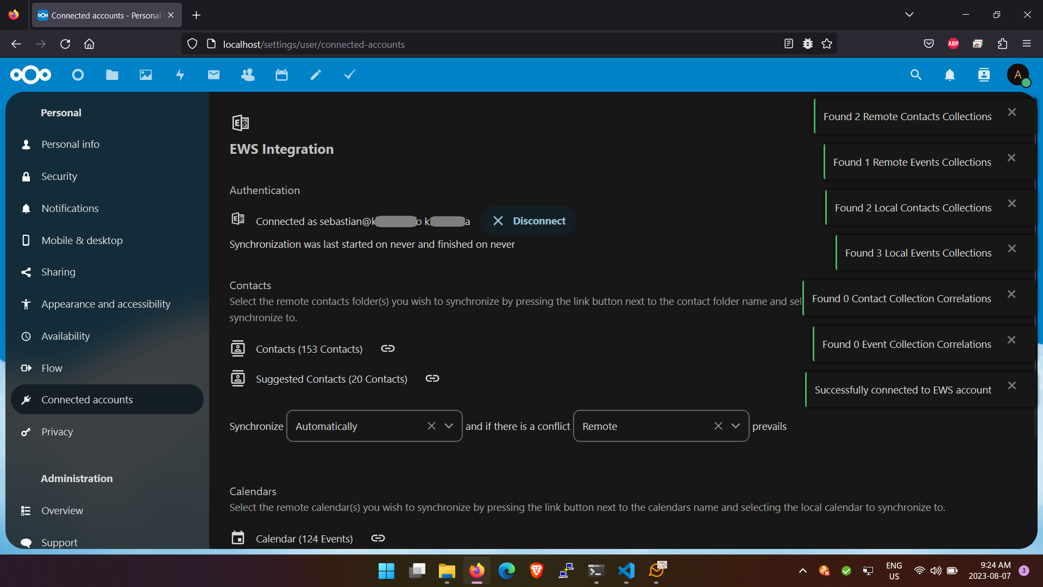
Task: Click link icon next to Contacts (153 Contacts)
Action: [x=387, y=348]
